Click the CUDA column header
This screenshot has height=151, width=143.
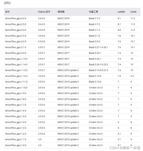(133, 12)
